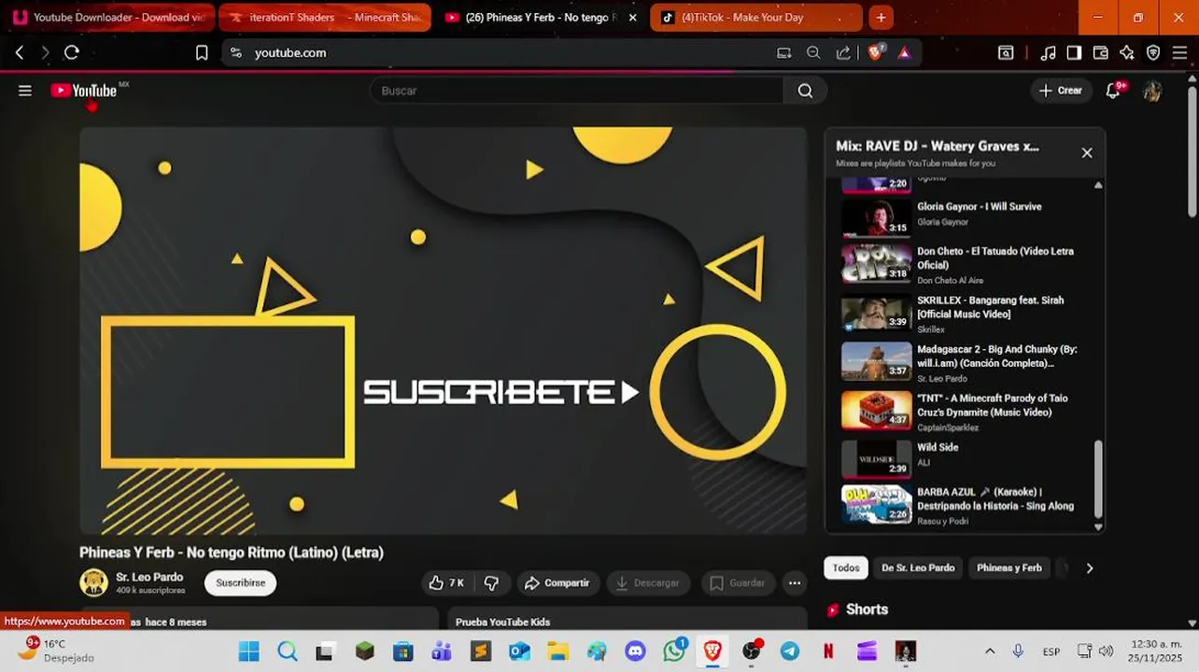1199x672 pixels.
Task: Close the Phineas Y Ferb tab
Action: pos(633,18)
